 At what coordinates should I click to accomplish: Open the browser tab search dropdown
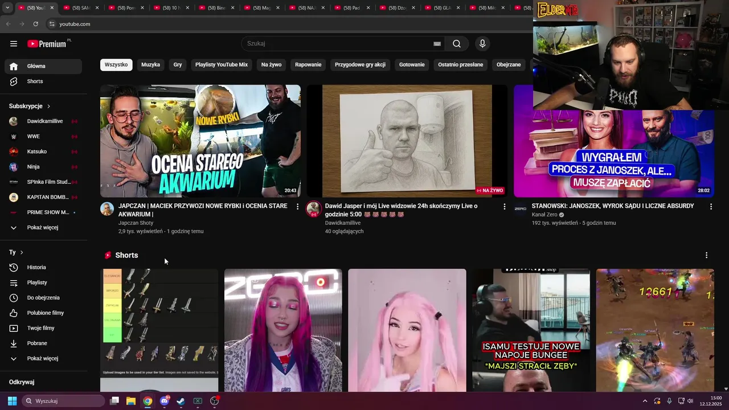pos(7,8)
